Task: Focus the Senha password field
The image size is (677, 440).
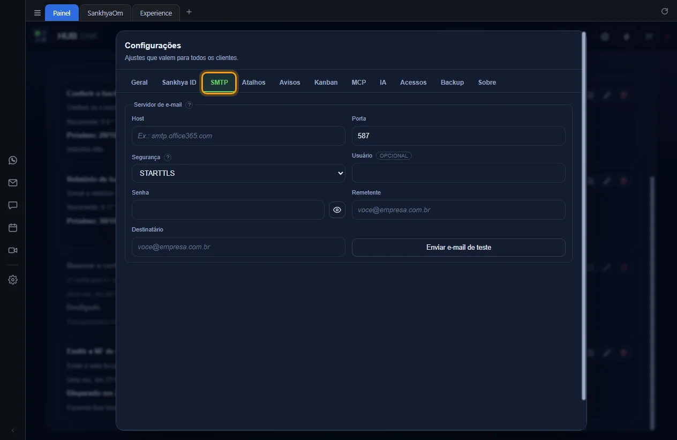Action: pyautogui.click(x=228, y=210)
